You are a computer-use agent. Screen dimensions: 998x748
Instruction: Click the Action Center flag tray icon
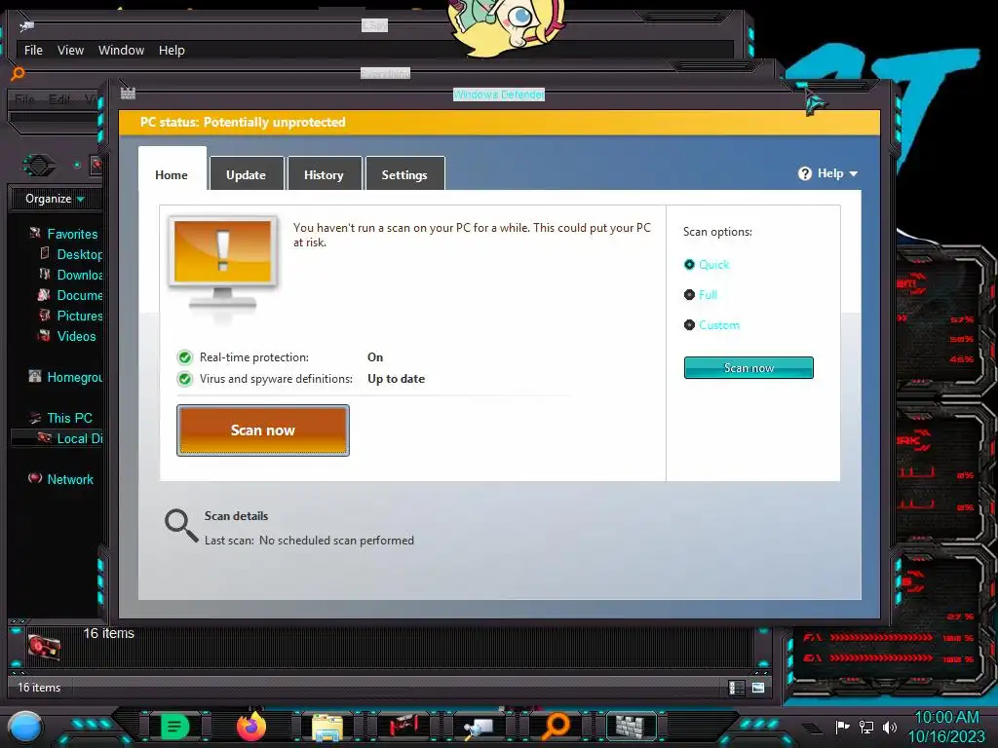click(x=843, y=727)
